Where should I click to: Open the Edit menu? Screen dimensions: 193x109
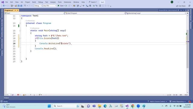click(11, 2)
